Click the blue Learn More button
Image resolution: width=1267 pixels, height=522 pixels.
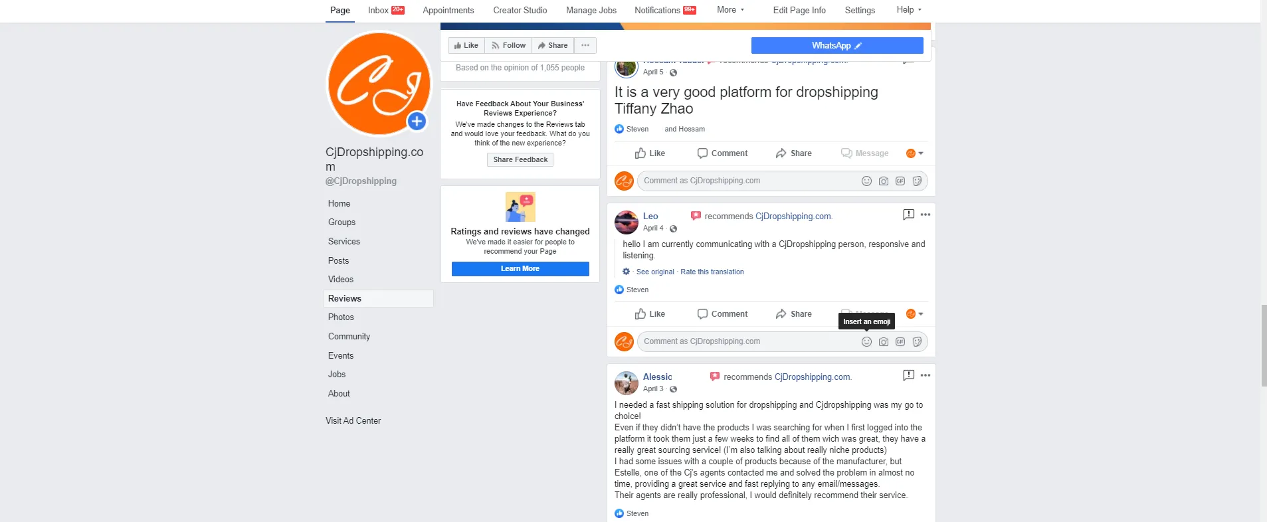[520, 269]
